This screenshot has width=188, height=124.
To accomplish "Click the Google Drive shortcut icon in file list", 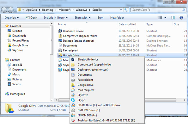I will [x=60, y=55].
